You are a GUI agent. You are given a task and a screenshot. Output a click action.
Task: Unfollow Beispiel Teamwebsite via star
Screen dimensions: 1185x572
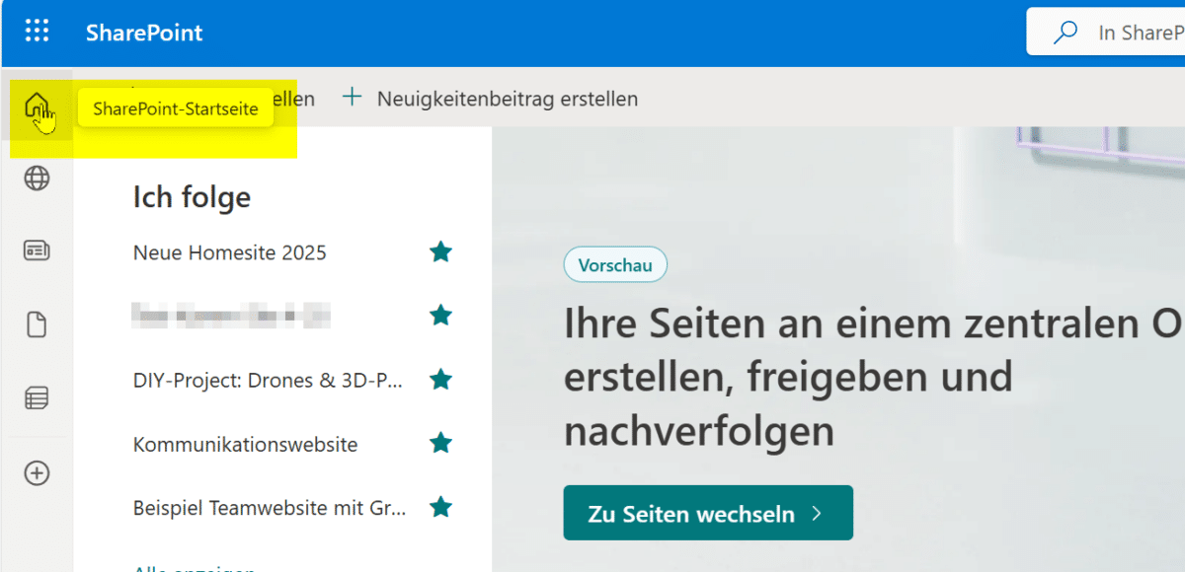pyautogui.click(x=440, y=508)
